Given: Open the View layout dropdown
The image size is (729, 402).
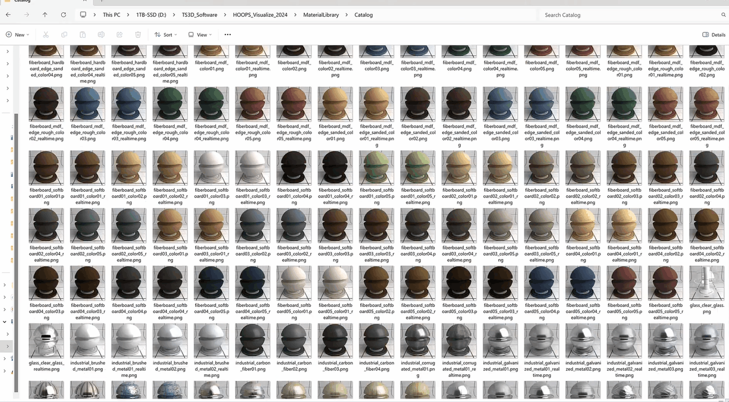Looking at the screenshot, I should coord(200,34).
